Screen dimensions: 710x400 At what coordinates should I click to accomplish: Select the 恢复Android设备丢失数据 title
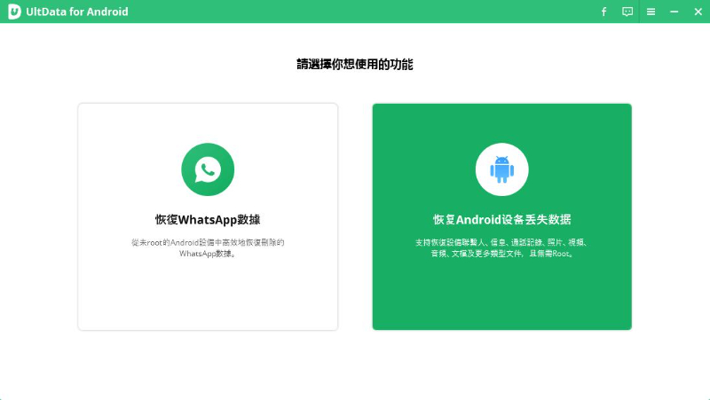point(501,219)
